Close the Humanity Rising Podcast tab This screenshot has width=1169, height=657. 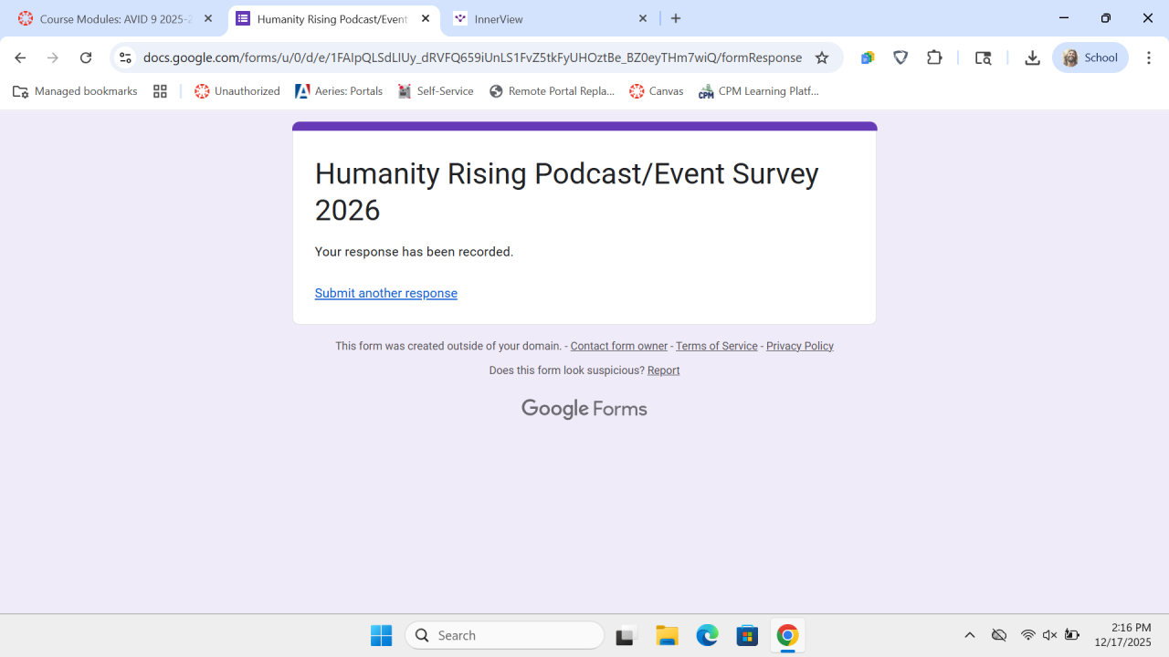coord(426,18)
